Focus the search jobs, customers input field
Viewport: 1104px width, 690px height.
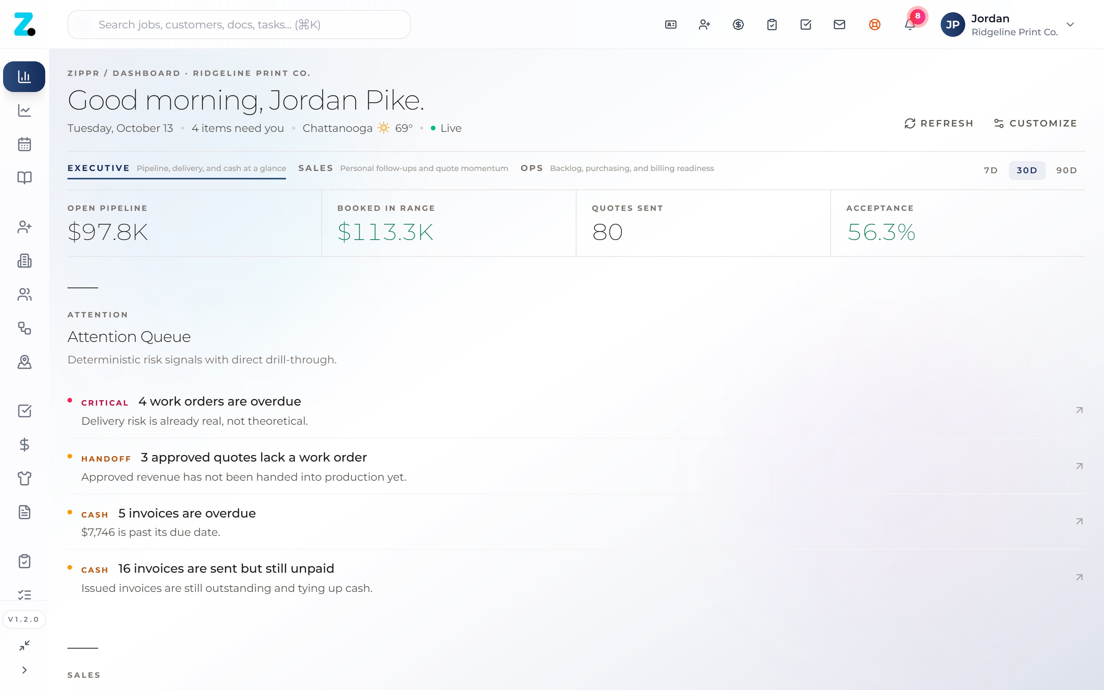point(239,25)
